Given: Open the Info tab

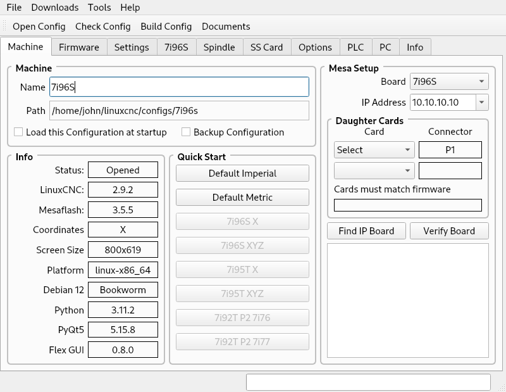Looking at the screenshot, I should (x=415, y=47).
